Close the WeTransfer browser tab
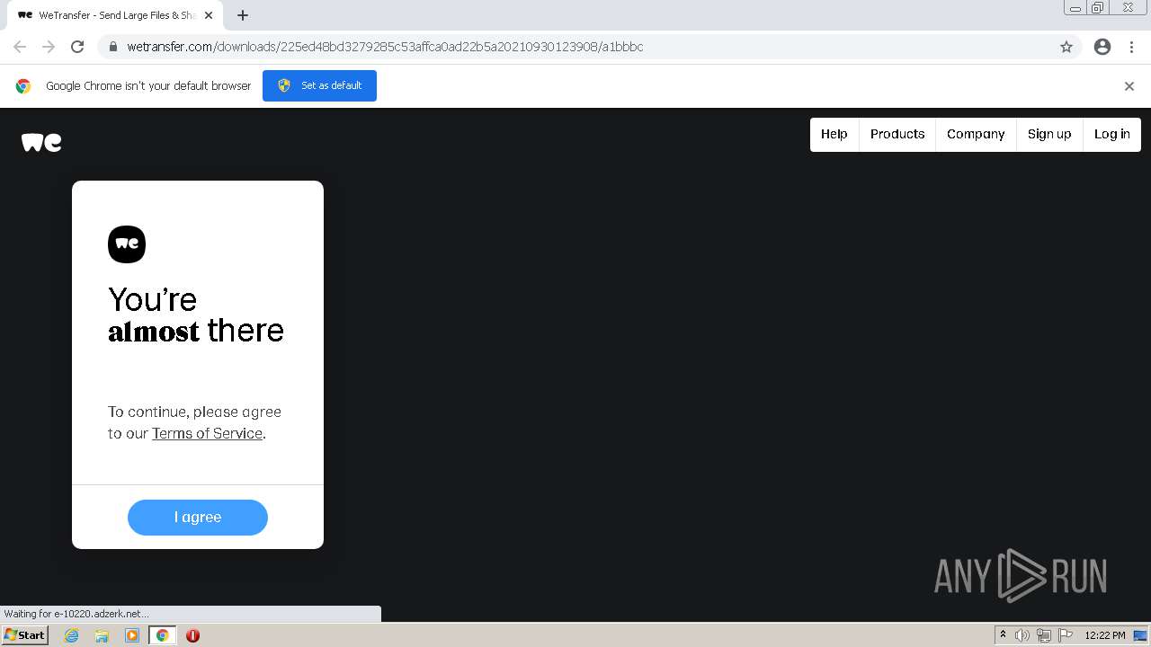The width and height of the screenshot is (1151, 647). [209, 15]
